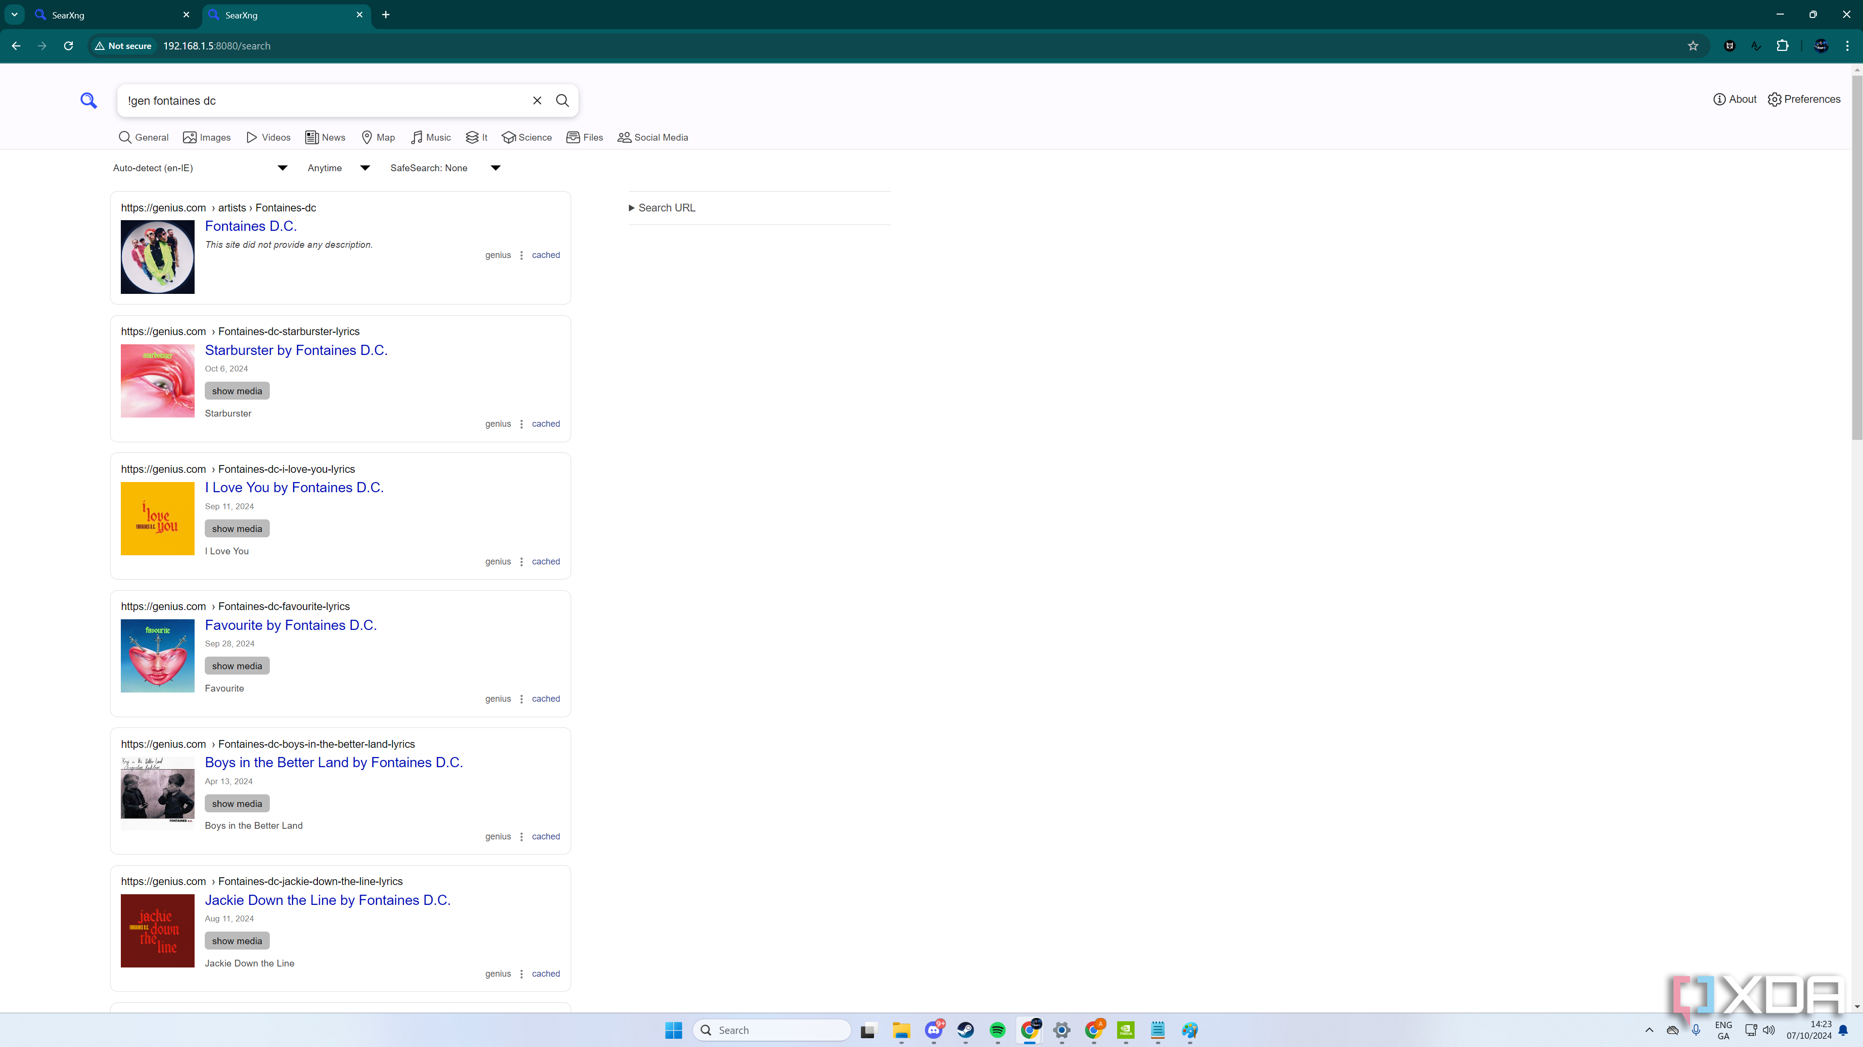Show media for Jackie Down the Line

click(237, 940)
